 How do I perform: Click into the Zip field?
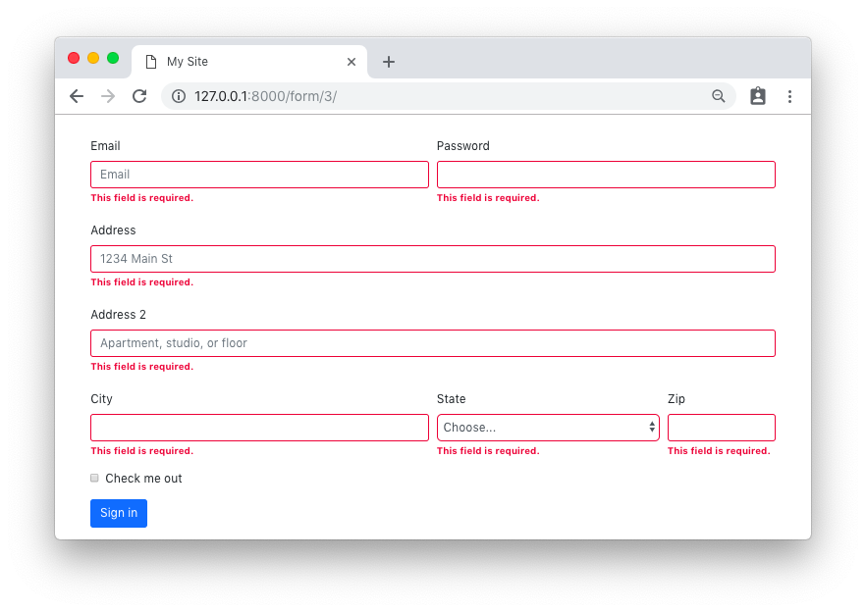coord(722,428)
